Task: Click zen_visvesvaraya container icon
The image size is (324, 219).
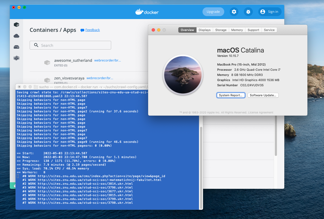Action: (47, 80)
